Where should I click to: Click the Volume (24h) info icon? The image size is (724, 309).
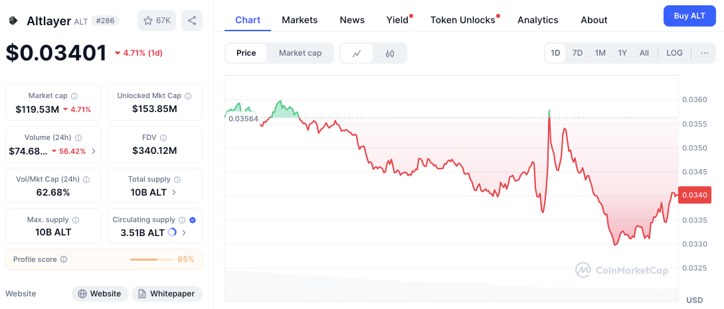78,138
